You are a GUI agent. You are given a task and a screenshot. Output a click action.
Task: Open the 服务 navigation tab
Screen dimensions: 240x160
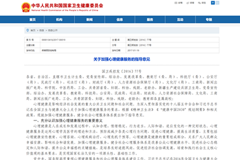coord(150,19)
